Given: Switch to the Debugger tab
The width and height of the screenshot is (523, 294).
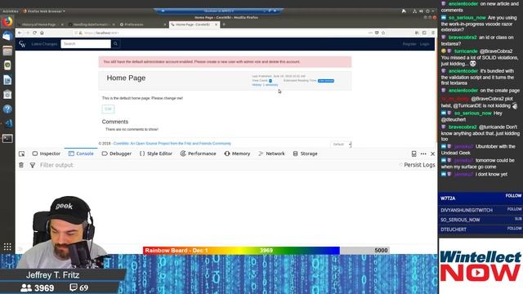Looking at the screenshot, I should tap(117, 154).
